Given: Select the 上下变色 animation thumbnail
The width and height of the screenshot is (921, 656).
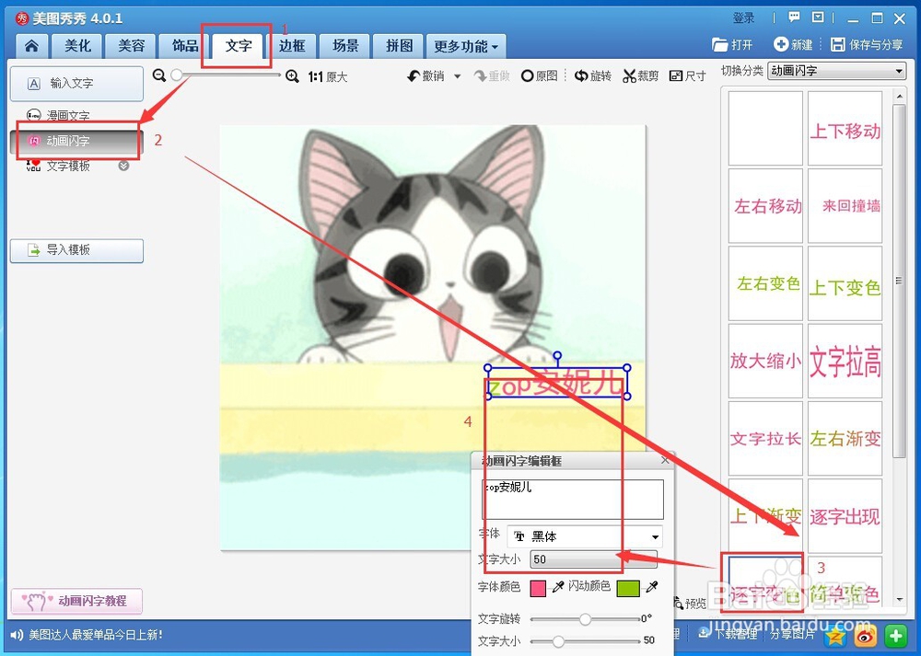Looking at the screenshot, I should pos(845,283).
